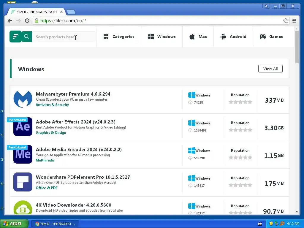Click download cloud icon beside 74028
This screenshot has height=228, width=304.
click(190, 102)
